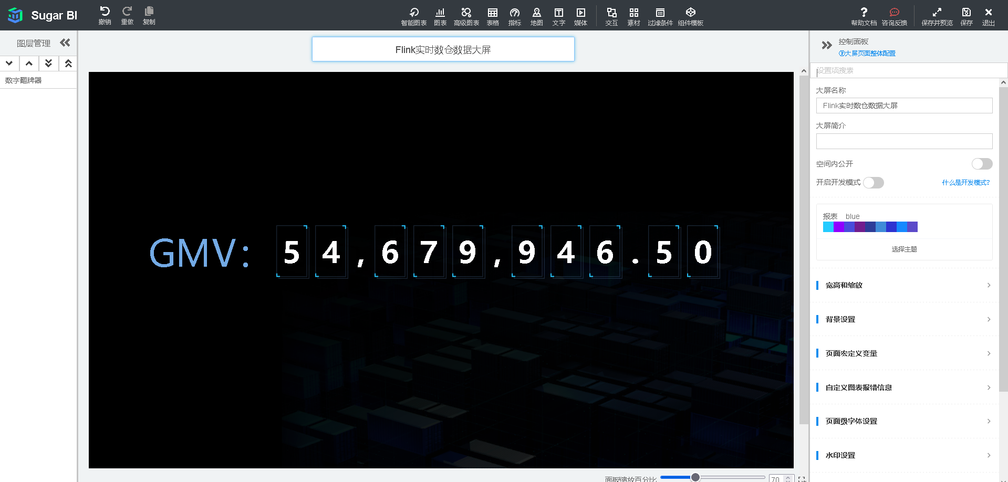Click the dashboard title Flink实时数仓数据大屏 box
The height and width of the screenshot is (482, 1008).
point(443,49)
